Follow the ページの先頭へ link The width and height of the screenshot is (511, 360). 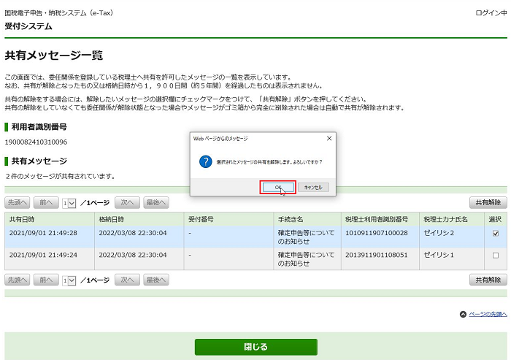click(x=488, y=314)
